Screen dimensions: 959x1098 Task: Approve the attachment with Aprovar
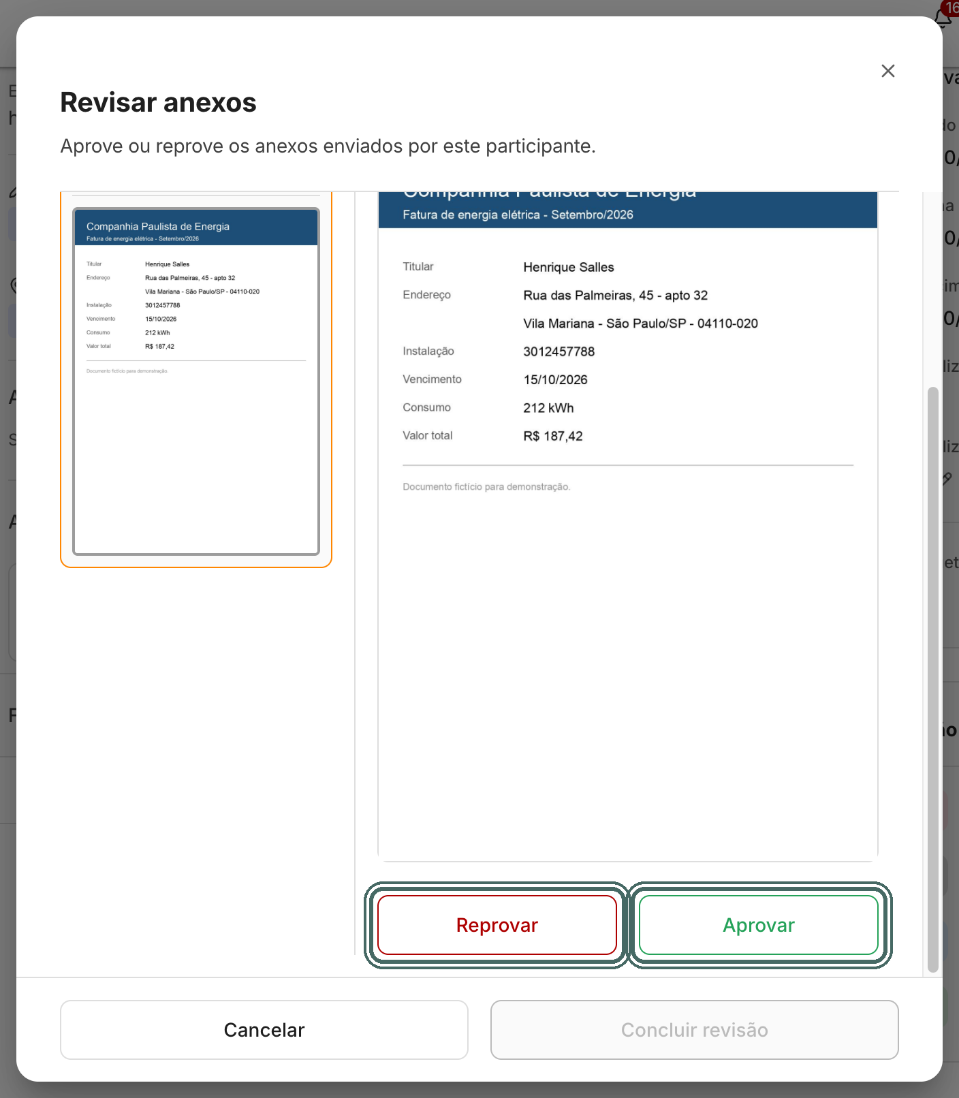759,925
